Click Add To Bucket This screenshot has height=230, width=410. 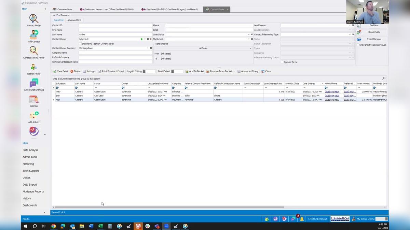(x=194, y=71)
